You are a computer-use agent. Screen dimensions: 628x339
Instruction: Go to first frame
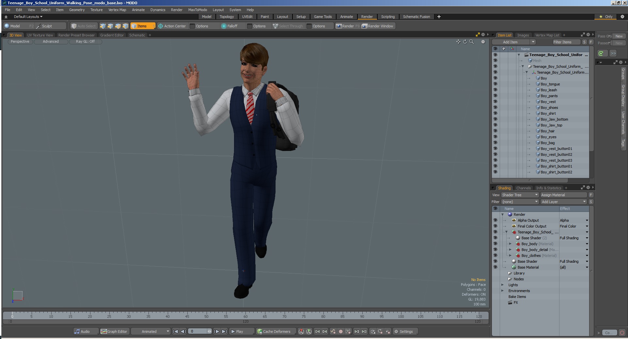pyautogui.click(x=175, y=332)
